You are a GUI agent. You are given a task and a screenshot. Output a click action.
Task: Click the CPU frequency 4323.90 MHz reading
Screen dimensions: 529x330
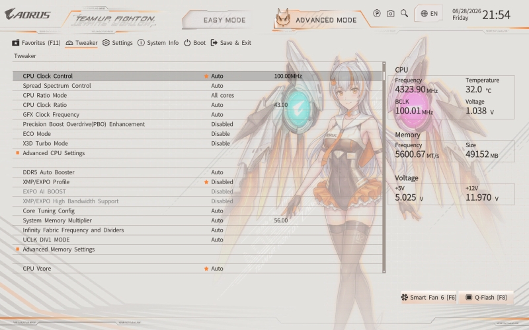417,90
